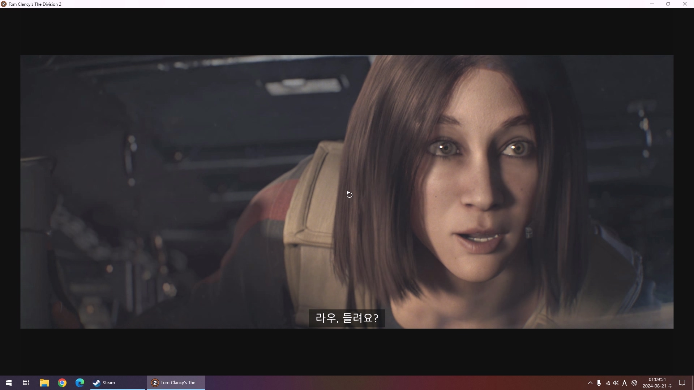Launch Microsoft Edge from the taskbar
The height and width of the screenshot is (390, 694).
(x=80, y=383)
